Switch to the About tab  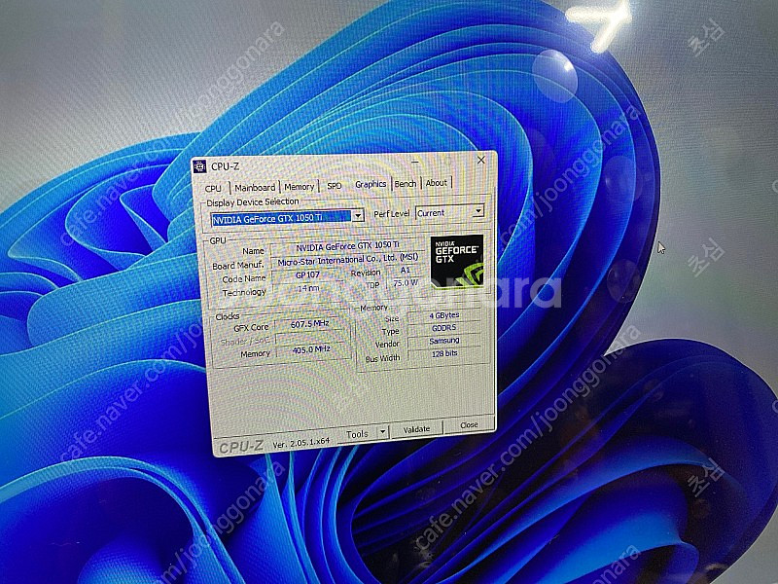pos(437,183)
